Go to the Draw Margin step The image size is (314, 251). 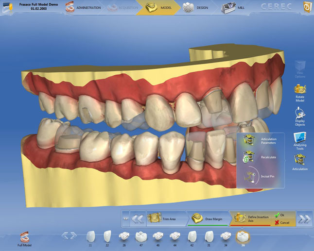pyautogui.click(x=207, y=219)
